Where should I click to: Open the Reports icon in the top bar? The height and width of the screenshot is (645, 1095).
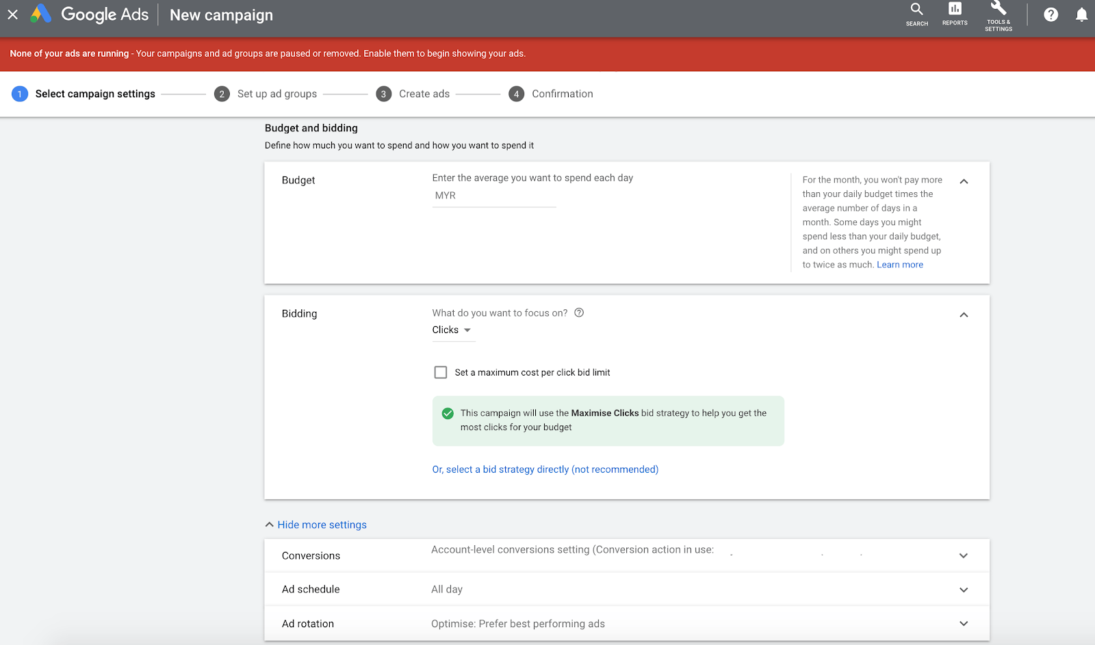pyautogui.click(x=954, y=14)
